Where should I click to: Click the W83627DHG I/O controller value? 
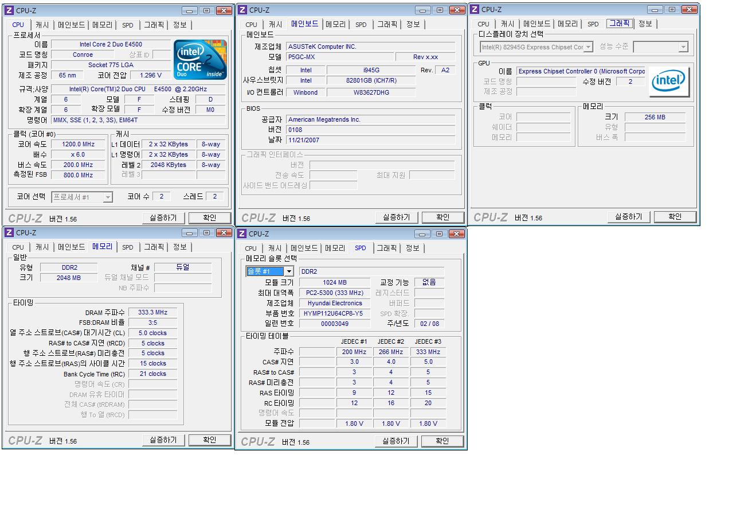click(x=371, y=92)
